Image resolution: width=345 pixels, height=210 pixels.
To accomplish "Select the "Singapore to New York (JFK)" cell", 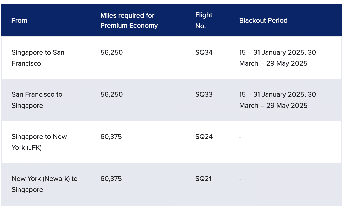I will tap(39, 142).
